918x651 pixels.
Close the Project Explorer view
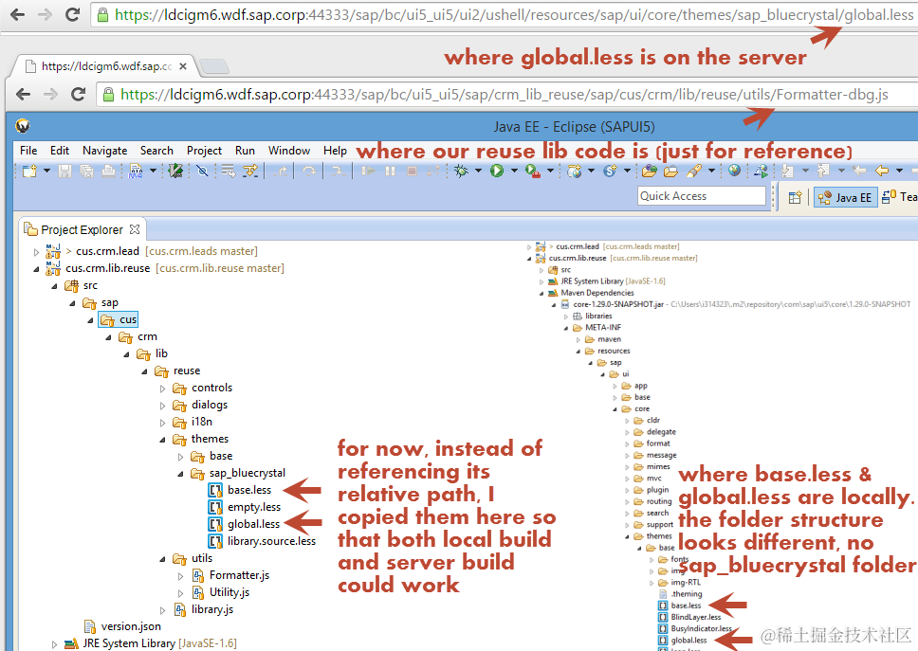[135, 228]
